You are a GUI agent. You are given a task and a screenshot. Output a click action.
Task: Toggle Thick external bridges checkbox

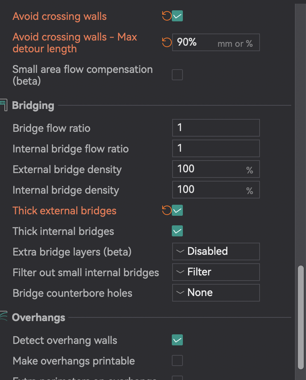coord(177,210)
